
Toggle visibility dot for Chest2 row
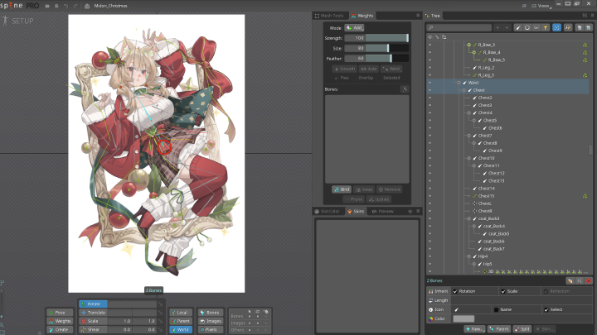click(430, 98)
